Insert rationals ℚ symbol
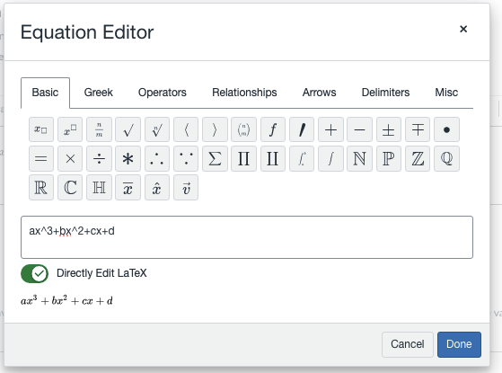Viewport: 502px width, 373px height. (446, 158)
